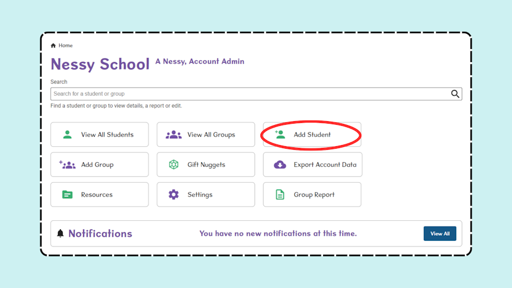Choose Export Account Data
512x288 pixels.
[x=312, y=164]
